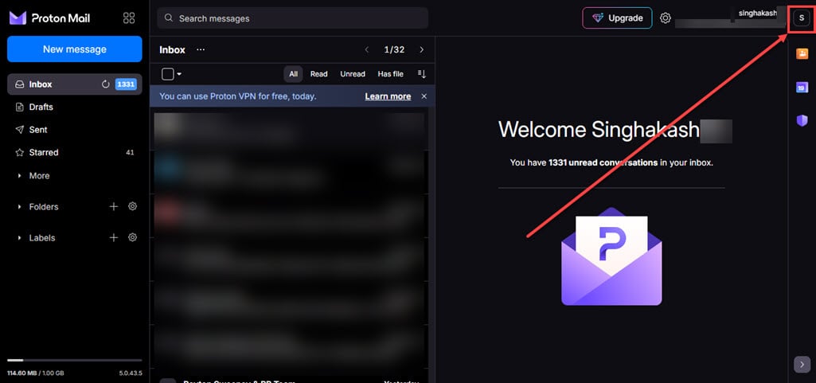Open the 1/32 page selector
816x383 pixels.
click(x=394, y=50)
